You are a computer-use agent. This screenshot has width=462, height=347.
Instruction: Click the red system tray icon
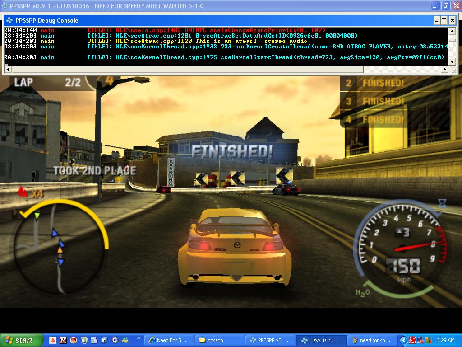[412, 340]
